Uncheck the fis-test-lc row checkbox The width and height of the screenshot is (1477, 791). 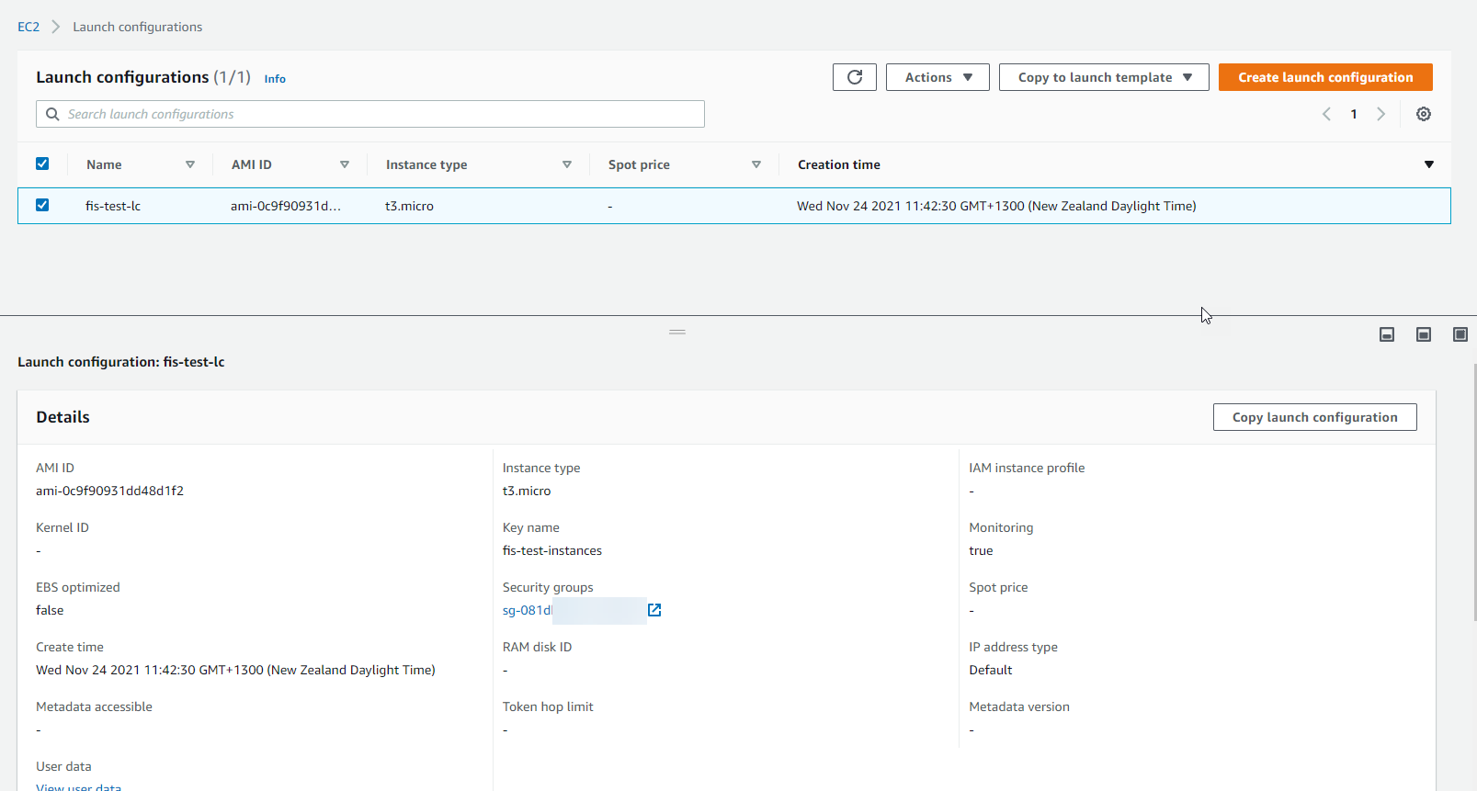coord(42,205)
